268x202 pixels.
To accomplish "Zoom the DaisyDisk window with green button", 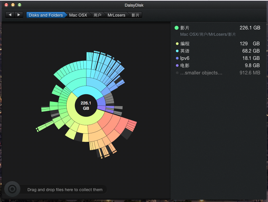I will (20, 5).
